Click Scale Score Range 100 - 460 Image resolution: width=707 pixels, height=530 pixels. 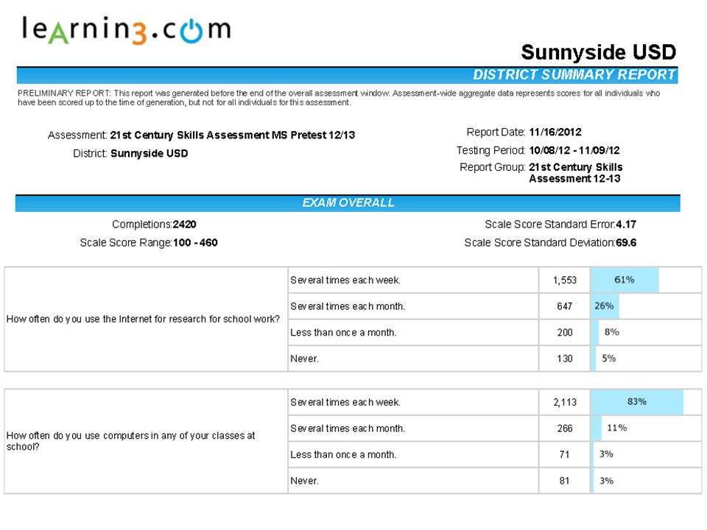tap(195, 243)
